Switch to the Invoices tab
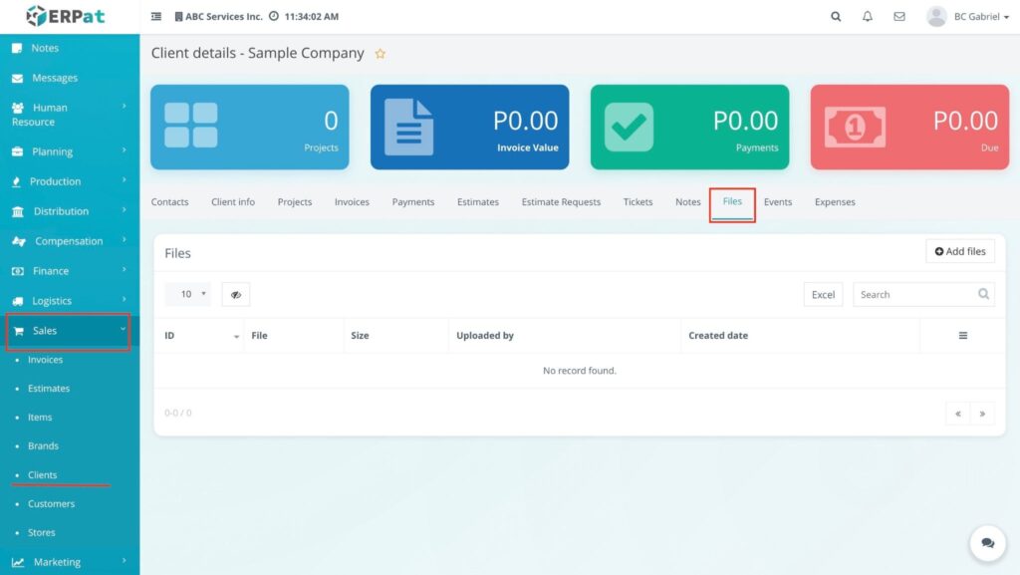1020x575 pixels. click(352, 202)
